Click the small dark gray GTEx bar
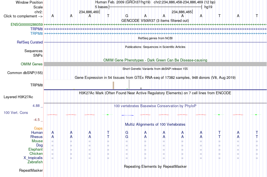This screenshot has height=177, width=267. [141, 88]
